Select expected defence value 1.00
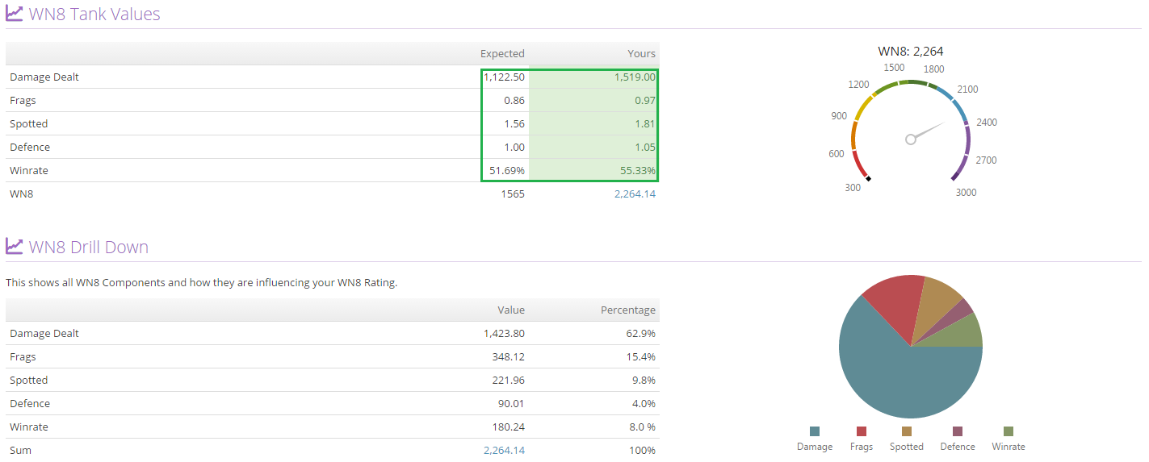This screenshot has height=462, width=1149. click(x=514, y=147)
